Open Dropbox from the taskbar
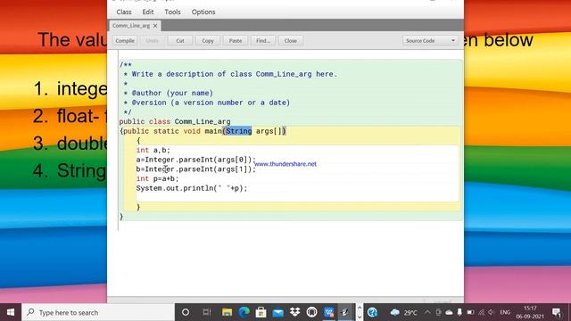 click(x=295, y=312)
